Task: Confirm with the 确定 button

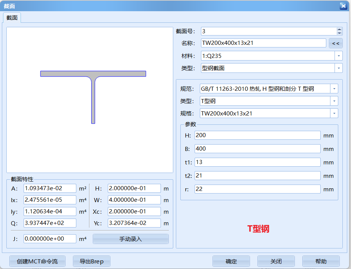Action: (x=231, y=261)
